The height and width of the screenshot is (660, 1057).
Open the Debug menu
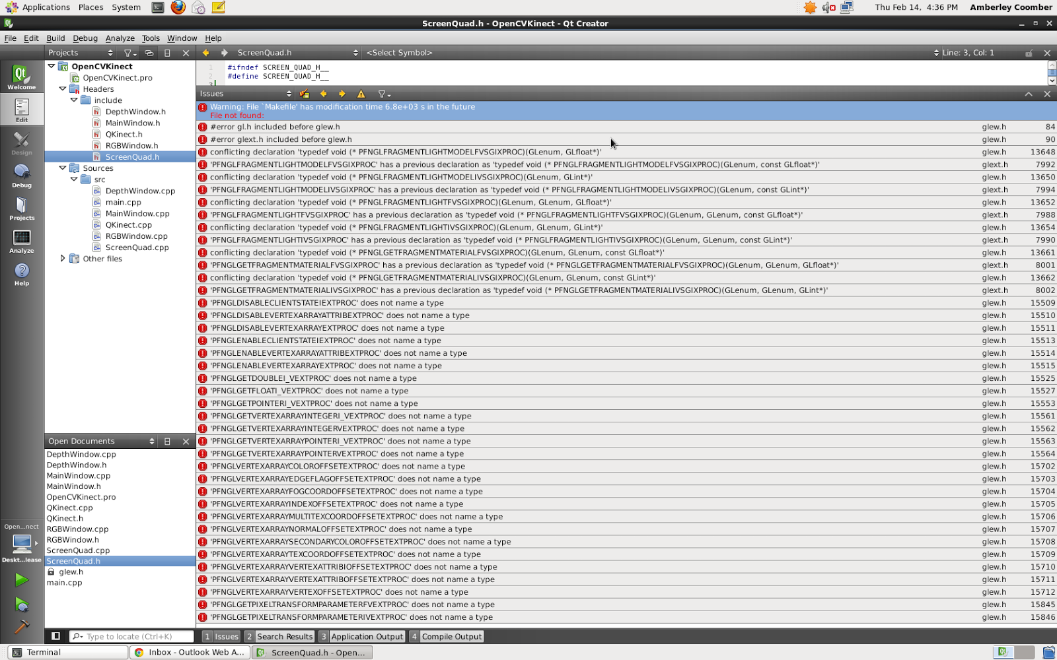[x=85, y=38]
